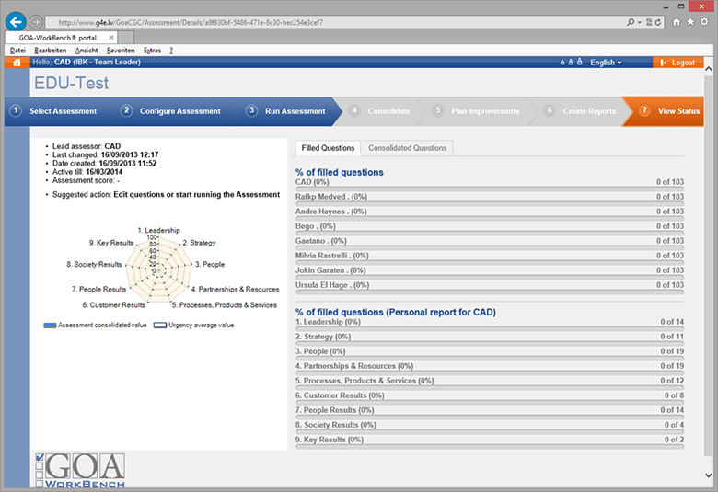Image resolution: width=718 pixels, height=492 pixels.
Task: Click step 7 View Status
Action: click(x=670, y=111)
